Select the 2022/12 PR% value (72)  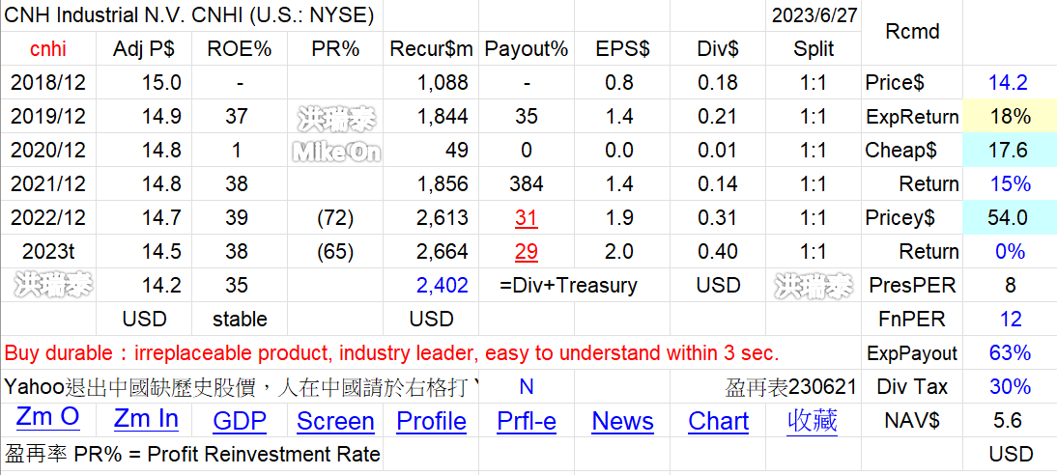[335, 217]
